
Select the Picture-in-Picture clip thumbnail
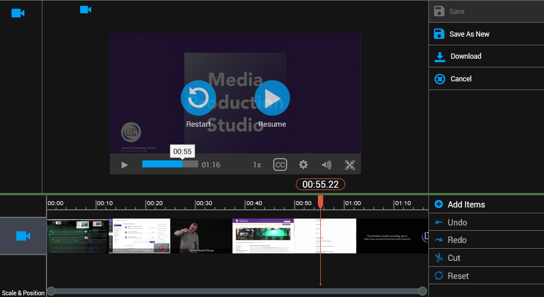click(139, 236)
